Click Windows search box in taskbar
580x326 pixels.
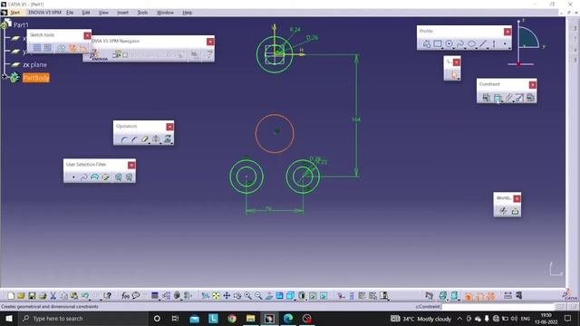(83, 318)
